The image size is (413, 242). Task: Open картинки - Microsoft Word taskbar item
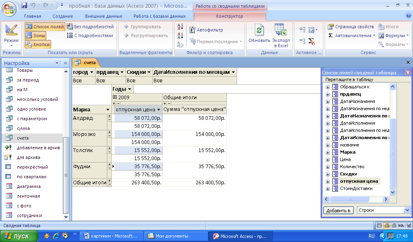click(111, 236)
